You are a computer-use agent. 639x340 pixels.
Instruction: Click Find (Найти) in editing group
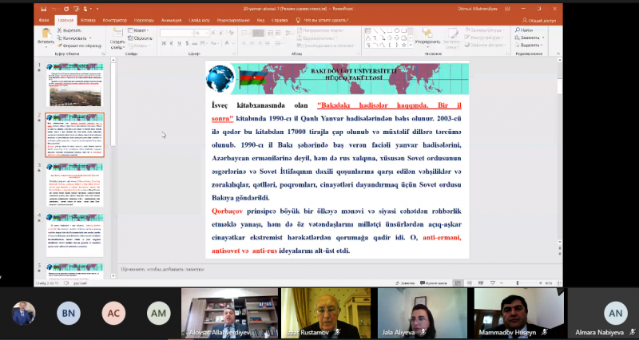pyautogui.click(x=524, y=30)
